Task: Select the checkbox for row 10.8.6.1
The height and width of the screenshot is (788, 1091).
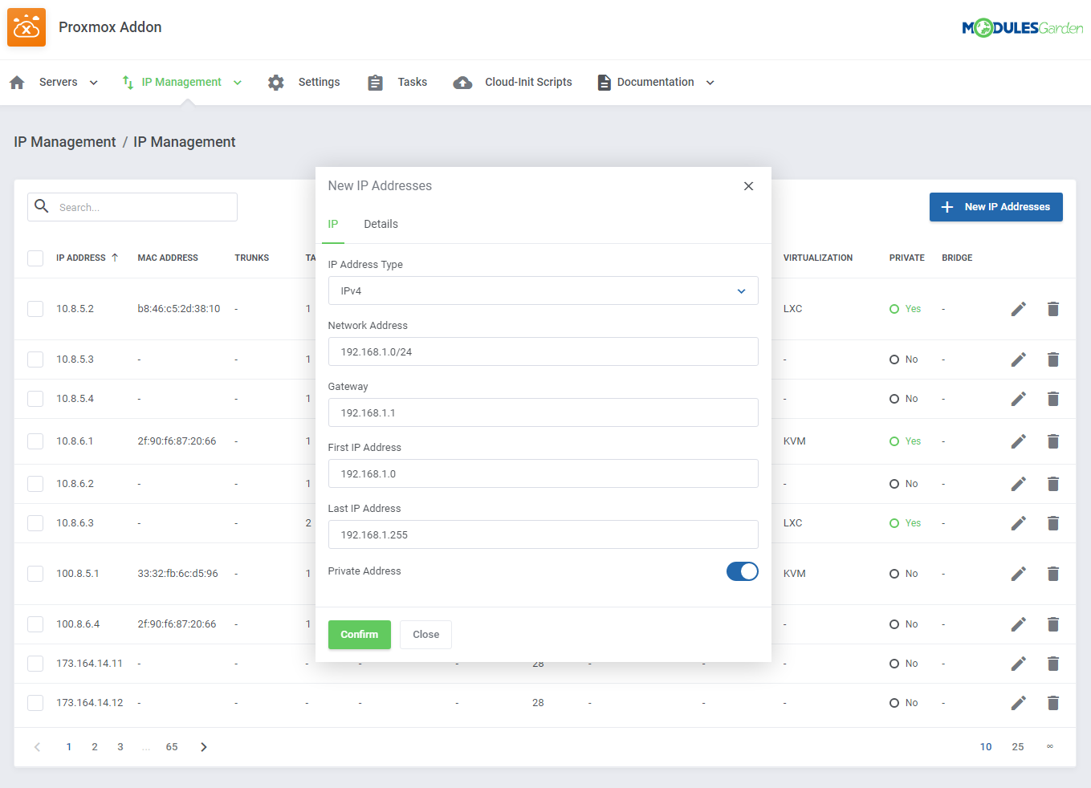Action: (35, 441)
